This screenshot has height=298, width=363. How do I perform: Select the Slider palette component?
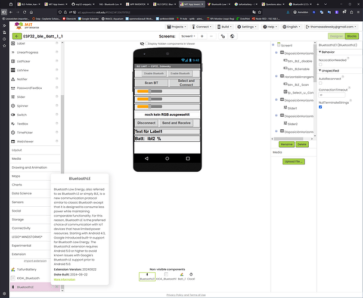coord(21,97)
